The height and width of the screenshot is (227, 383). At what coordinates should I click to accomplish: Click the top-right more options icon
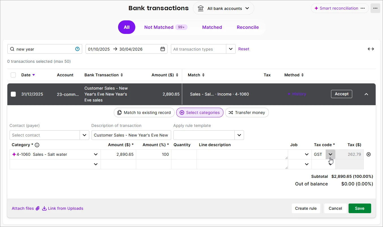pos(375,8)
